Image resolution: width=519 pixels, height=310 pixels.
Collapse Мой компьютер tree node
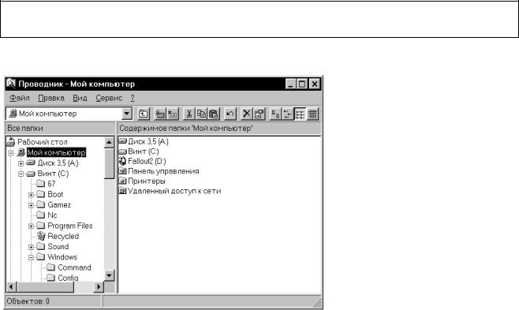tap(10, 153)
